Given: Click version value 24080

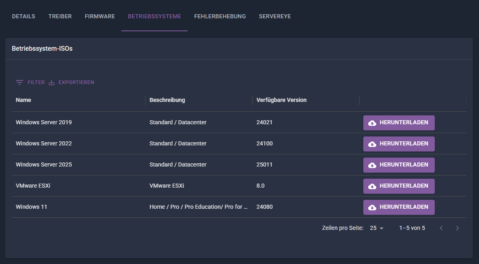Looking at the screenshot, I should 265,207.
